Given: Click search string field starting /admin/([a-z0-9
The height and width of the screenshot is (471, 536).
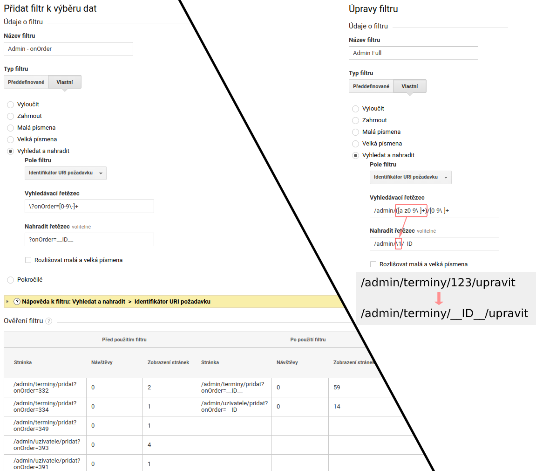Looking at the screenshot, I should [434, 210].
